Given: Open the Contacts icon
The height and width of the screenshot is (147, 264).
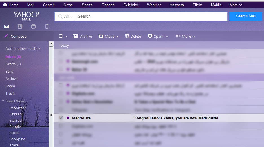Looking at the screenshot, I should (20, 26).
